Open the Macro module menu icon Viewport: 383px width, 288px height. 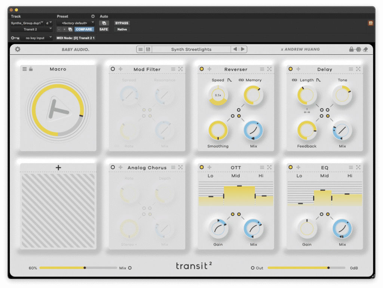point(25,69)
